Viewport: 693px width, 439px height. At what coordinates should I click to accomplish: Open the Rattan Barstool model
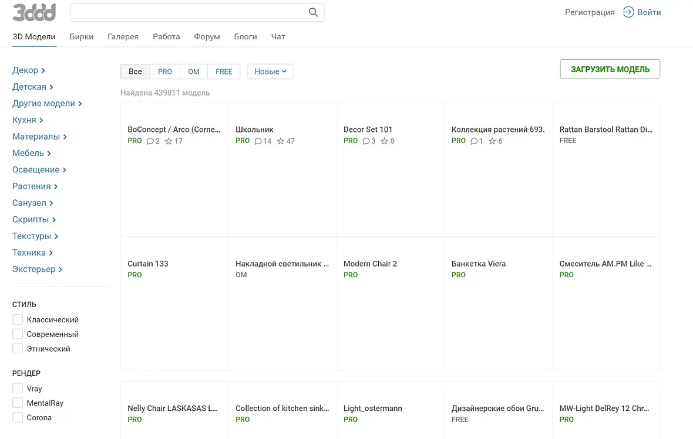(606, 130)
